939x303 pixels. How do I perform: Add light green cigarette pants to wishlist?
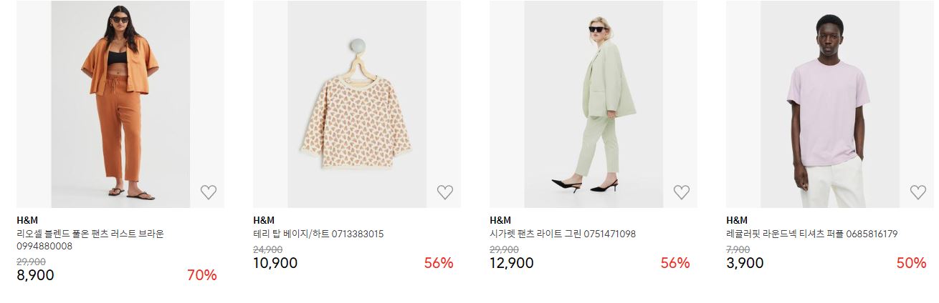coord(682,192)
